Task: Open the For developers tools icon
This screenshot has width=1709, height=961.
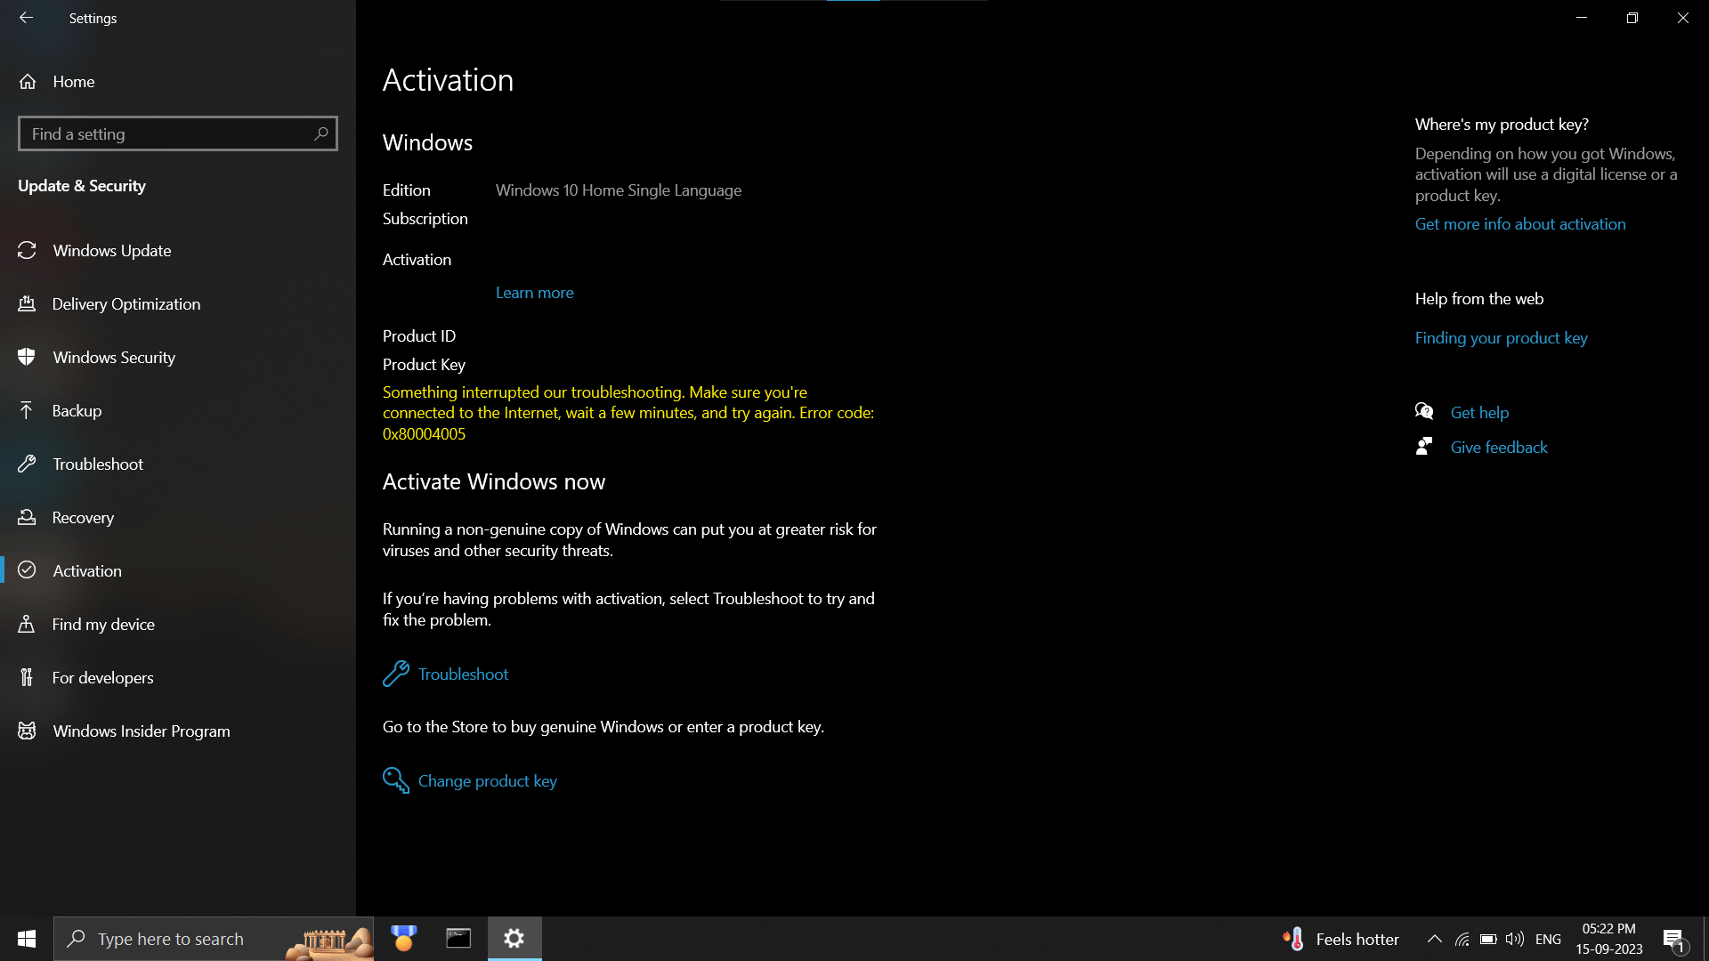Action: 27,677
